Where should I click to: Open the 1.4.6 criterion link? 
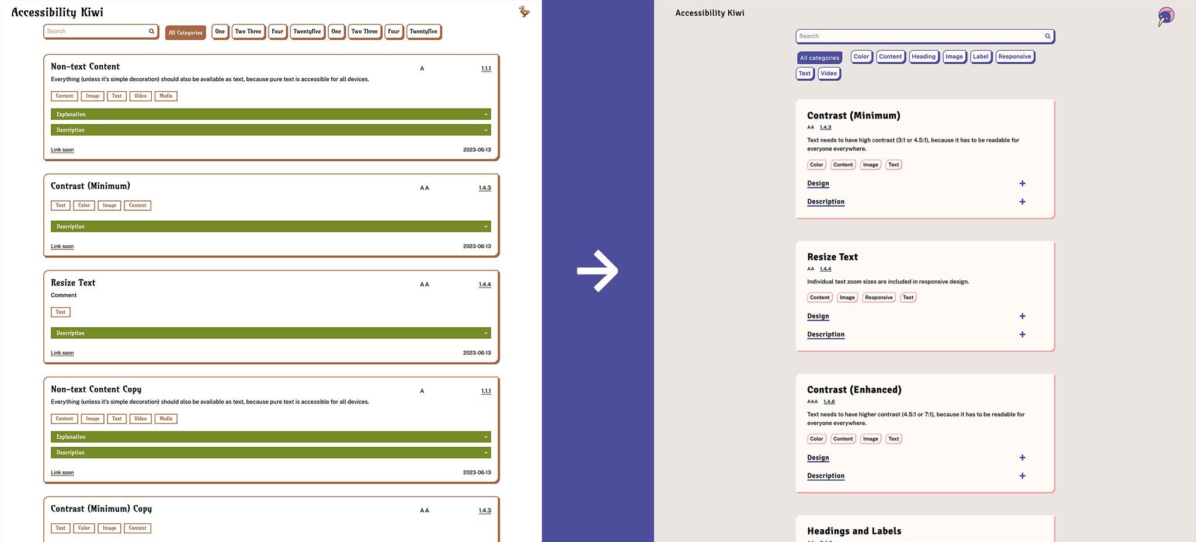click(x=829, y=402)
